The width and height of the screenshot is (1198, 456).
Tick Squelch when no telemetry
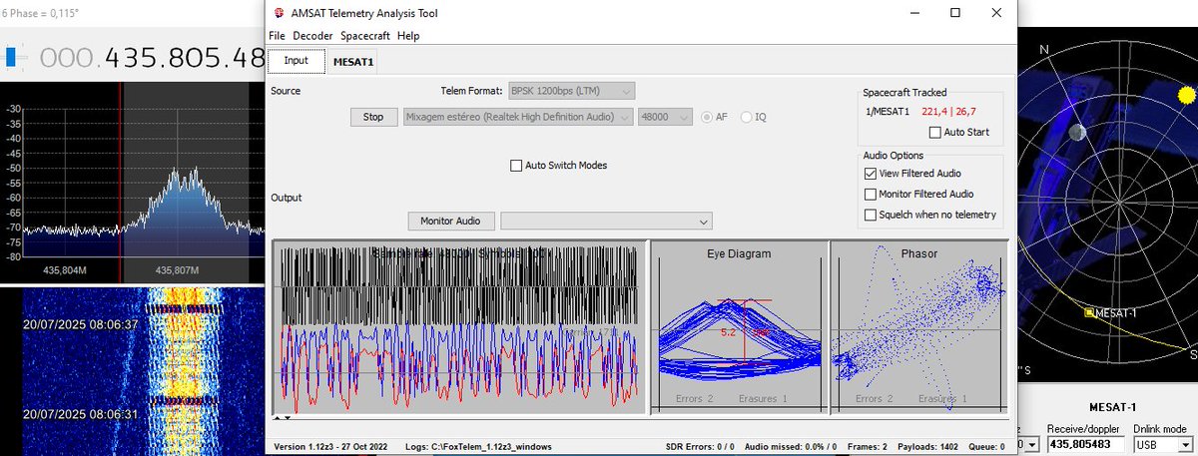871,216
